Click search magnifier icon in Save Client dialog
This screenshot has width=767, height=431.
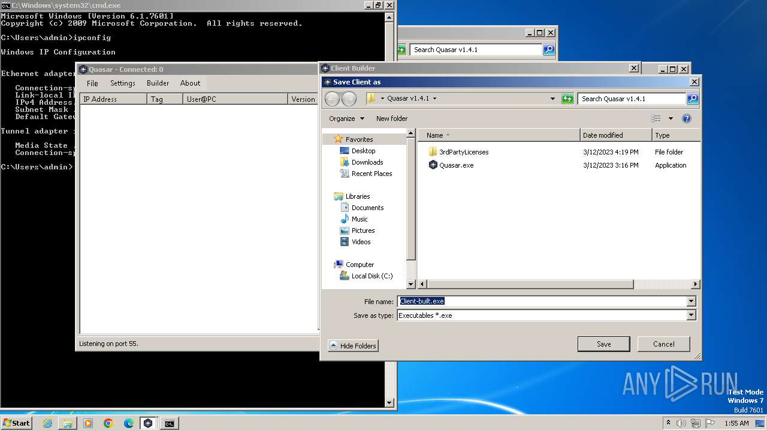point(693,99)
